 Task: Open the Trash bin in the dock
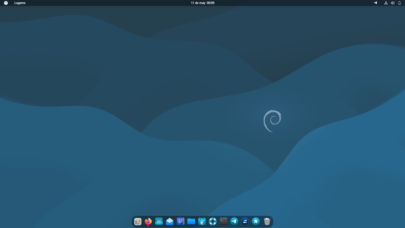coord(267,222)
